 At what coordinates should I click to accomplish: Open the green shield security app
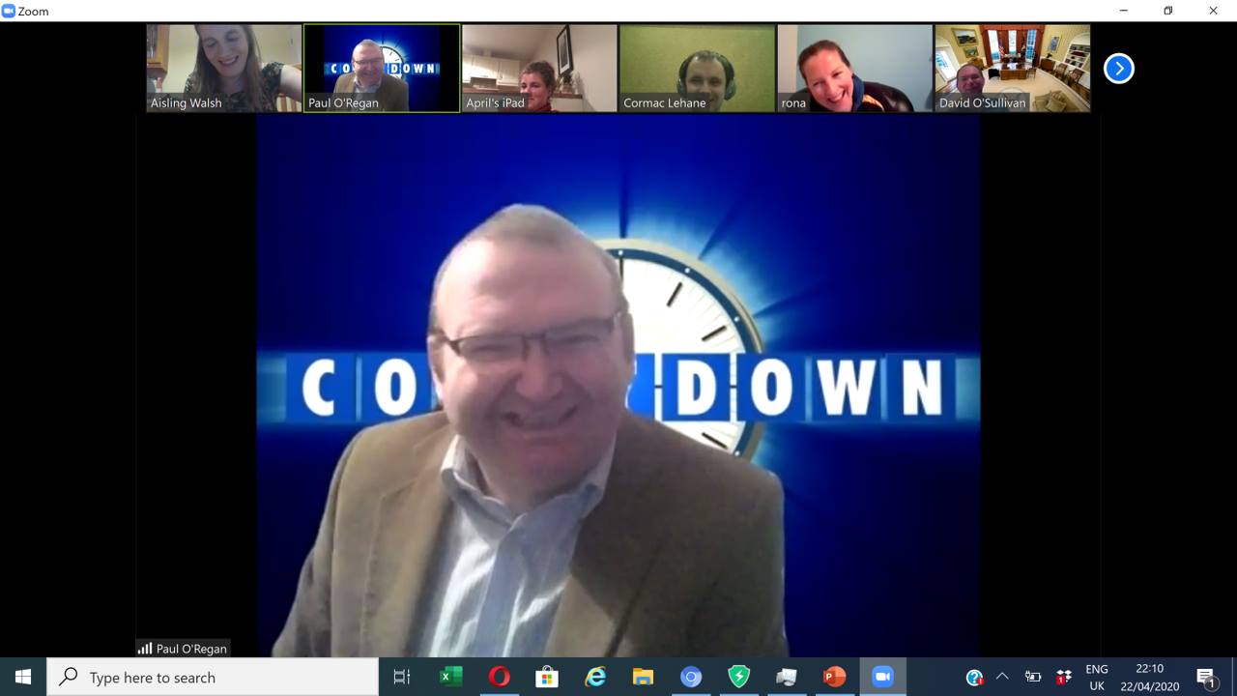click(x=738, y=677)
